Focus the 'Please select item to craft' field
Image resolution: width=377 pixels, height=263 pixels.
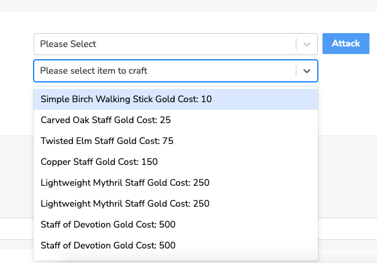pos(176,71)
